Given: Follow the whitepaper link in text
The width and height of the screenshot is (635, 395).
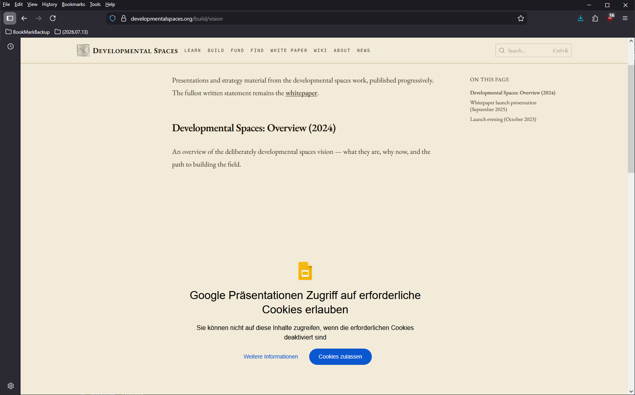Looking at the screenshot, I should pyautogui.click(x=301, y=93).
